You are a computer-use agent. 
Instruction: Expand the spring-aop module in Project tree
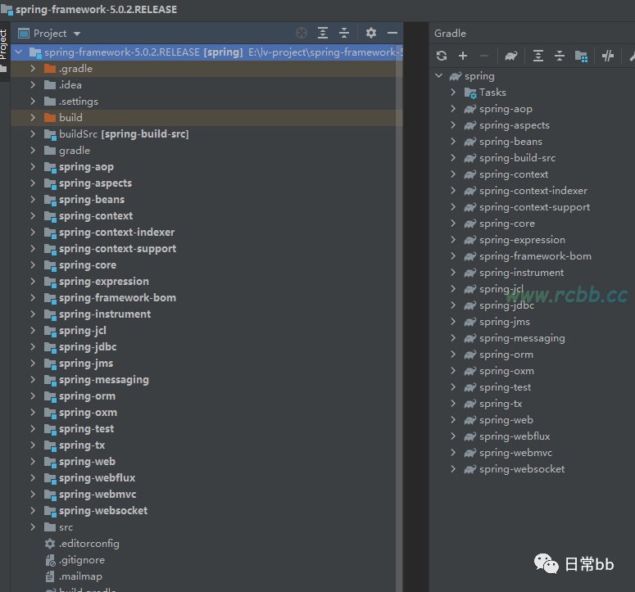[x=33, y=167]
